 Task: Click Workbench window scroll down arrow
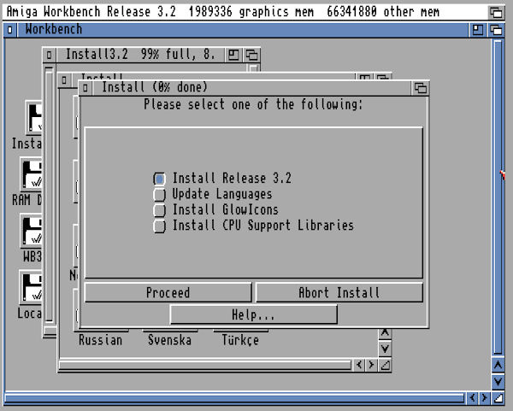[x=498, y=381]
